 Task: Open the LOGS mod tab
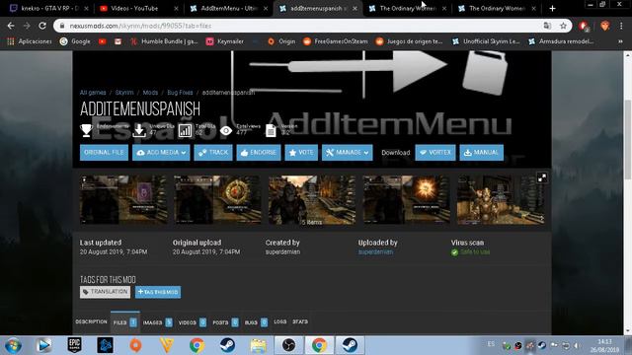pyautogui.click(x=280, y=322)
